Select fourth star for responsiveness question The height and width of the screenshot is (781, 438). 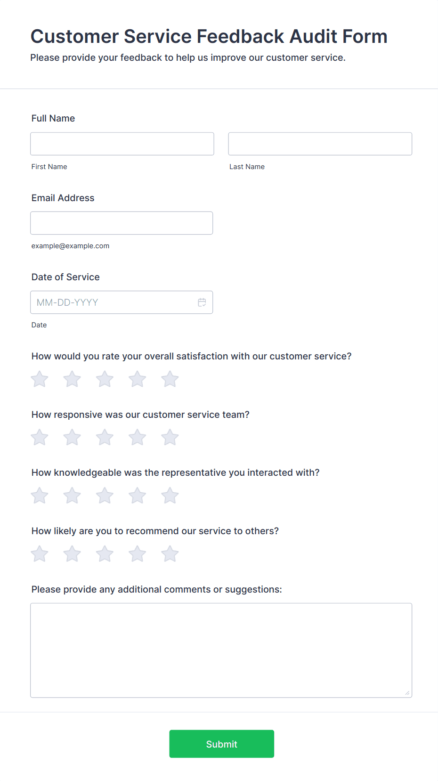pyautogui.click(x=137, y=438)
